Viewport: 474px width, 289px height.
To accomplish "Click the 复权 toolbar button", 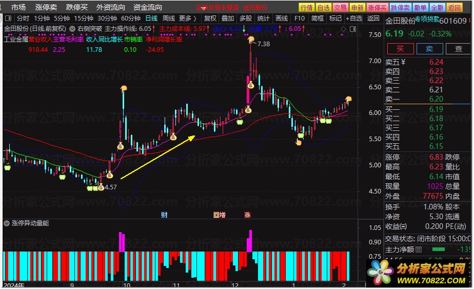I will pyautogui.click(x=210, y=18).
